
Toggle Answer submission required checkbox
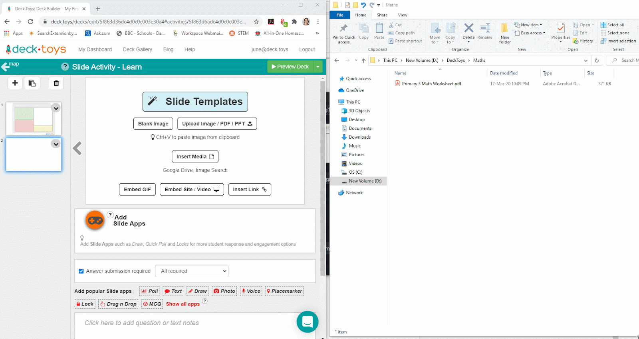tap(81, 271)
